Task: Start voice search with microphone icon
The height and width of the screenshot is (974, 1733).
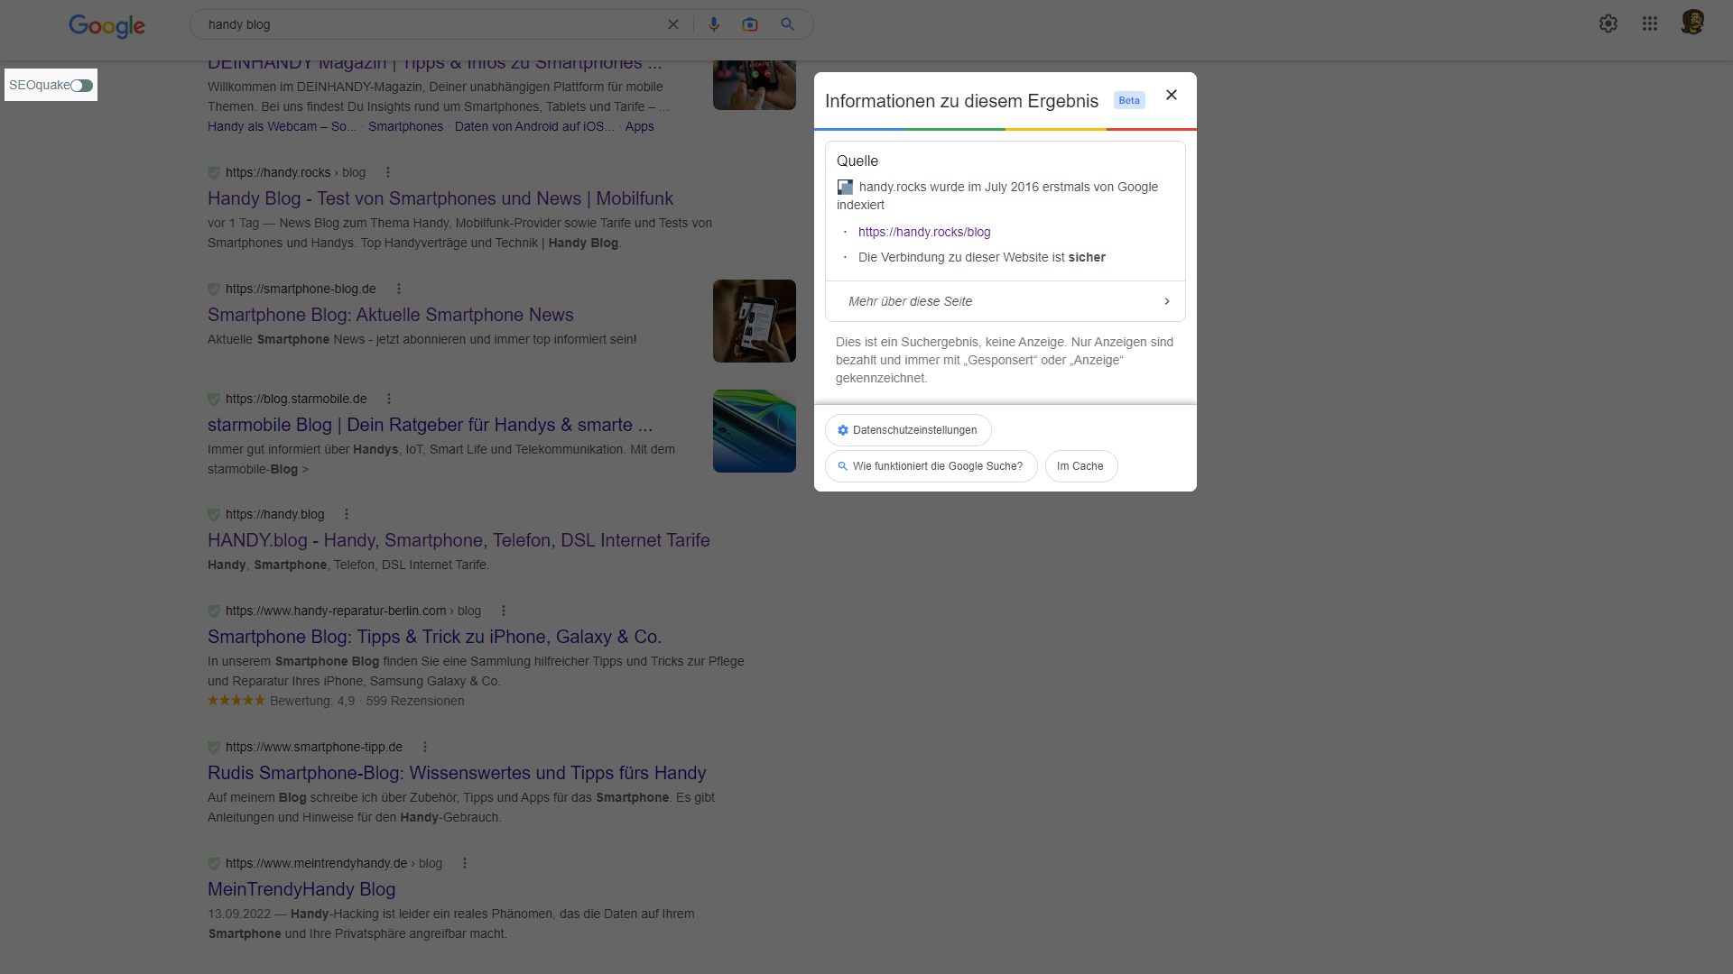Action: point(714,24)
